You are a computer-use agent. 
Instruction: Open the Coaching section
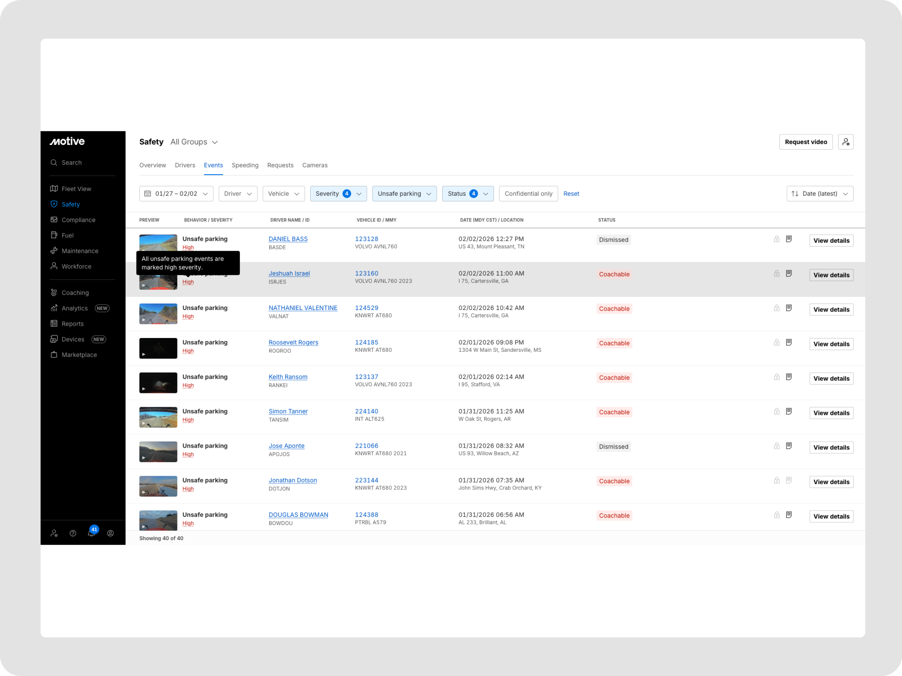75,293
